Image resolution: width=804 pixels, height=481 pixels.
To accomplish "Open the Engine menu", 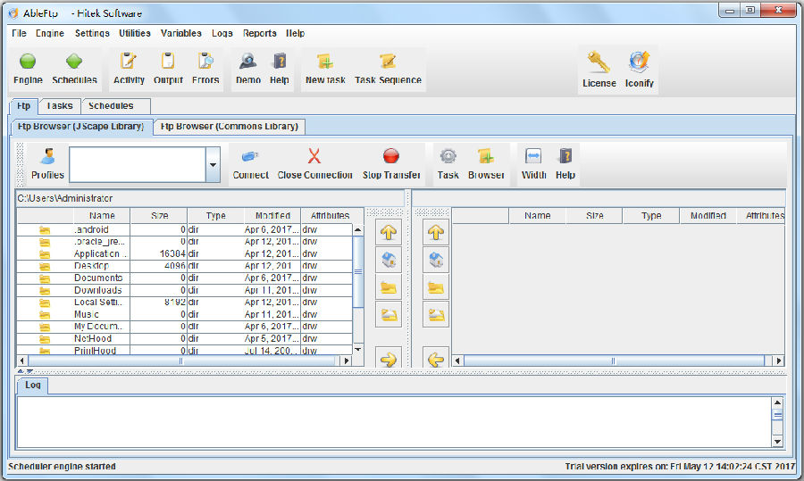I will (x=50, y=33).
